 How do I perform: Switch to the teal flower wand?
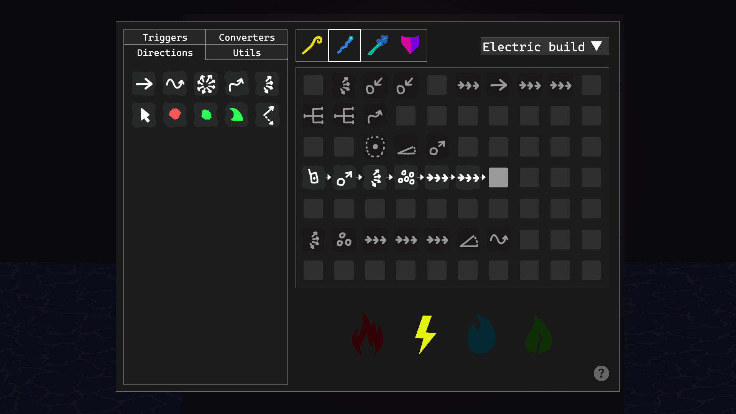click(378, 46)
